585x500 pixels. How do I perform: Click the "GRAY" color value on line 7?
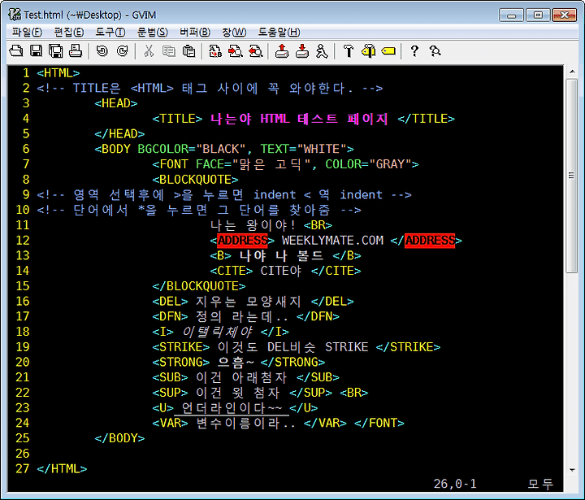click(x=390, y=164)
